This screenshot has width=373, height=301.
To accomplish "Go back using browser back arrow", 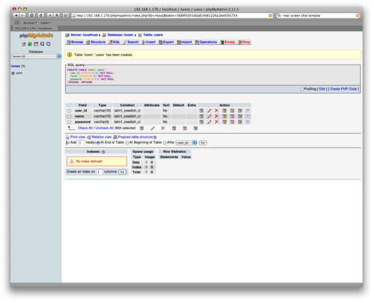I will [16, 15].
